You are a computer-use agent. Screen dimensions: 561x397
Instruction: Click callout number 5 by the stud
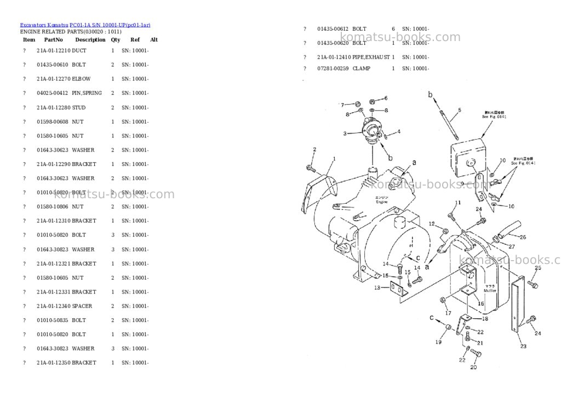460,110
